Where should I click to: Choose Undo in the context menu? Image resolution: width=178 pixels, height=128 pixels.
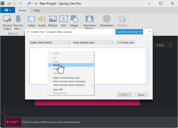[71, 53]
